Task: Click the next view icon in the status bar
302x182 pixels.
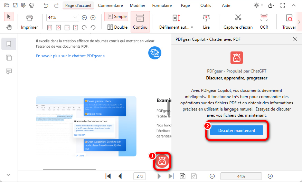Action: [194, 176]
